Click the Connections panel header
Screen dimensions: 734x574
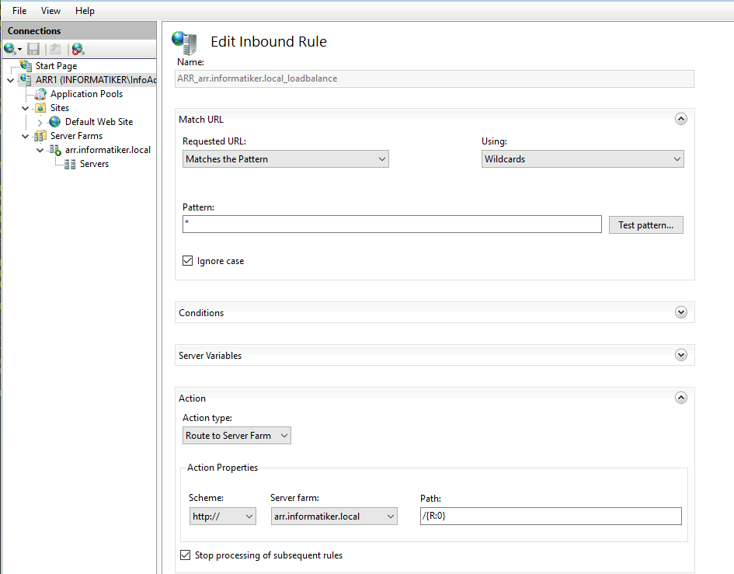[79, 31]
